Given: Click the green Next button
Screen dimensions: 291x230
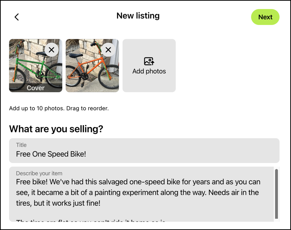Looking at the screenshot, I should coord(265,17).
